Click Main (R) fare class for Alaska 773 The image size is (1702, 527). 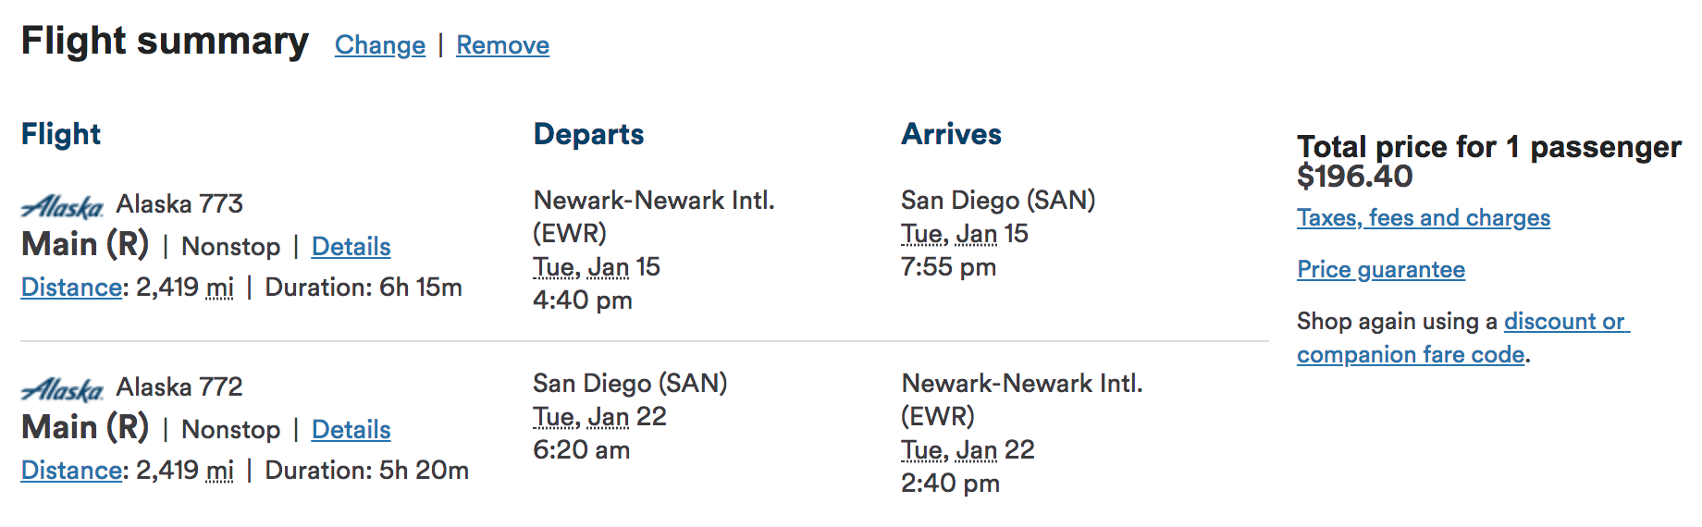tap(85, 245)
